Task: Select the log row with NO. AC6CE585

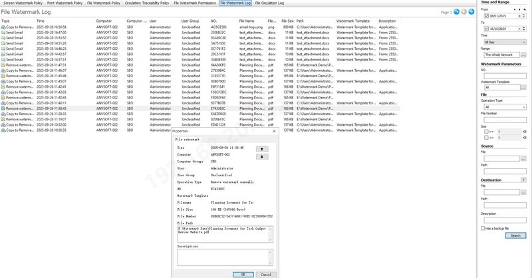Action: pos(200,27)
